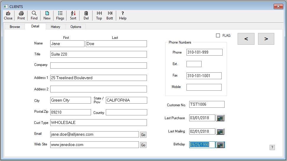Click the Print toolbar icon

pyautogui.click(x=21, y=15)
